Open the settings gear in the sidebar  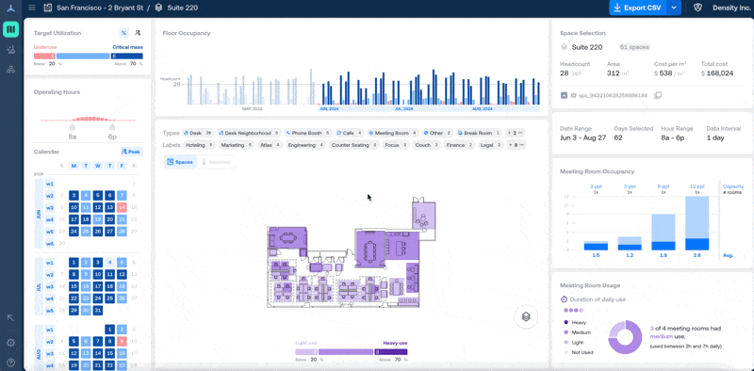point(10,343)
